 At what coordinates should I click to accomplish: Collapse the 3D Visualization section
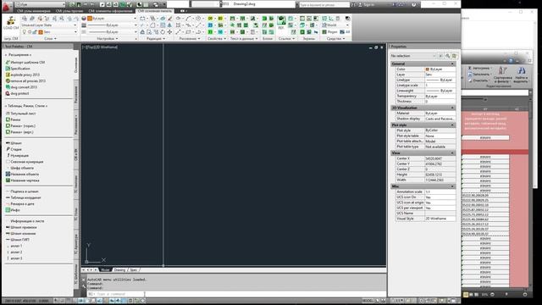(452, 108)
